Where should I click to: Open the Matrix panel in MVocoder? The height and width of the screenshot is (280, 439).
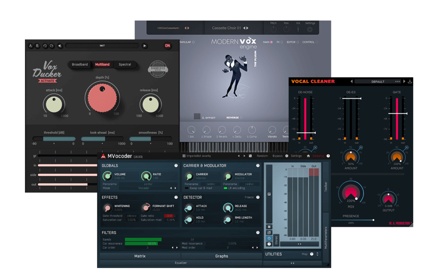point(140,256)
